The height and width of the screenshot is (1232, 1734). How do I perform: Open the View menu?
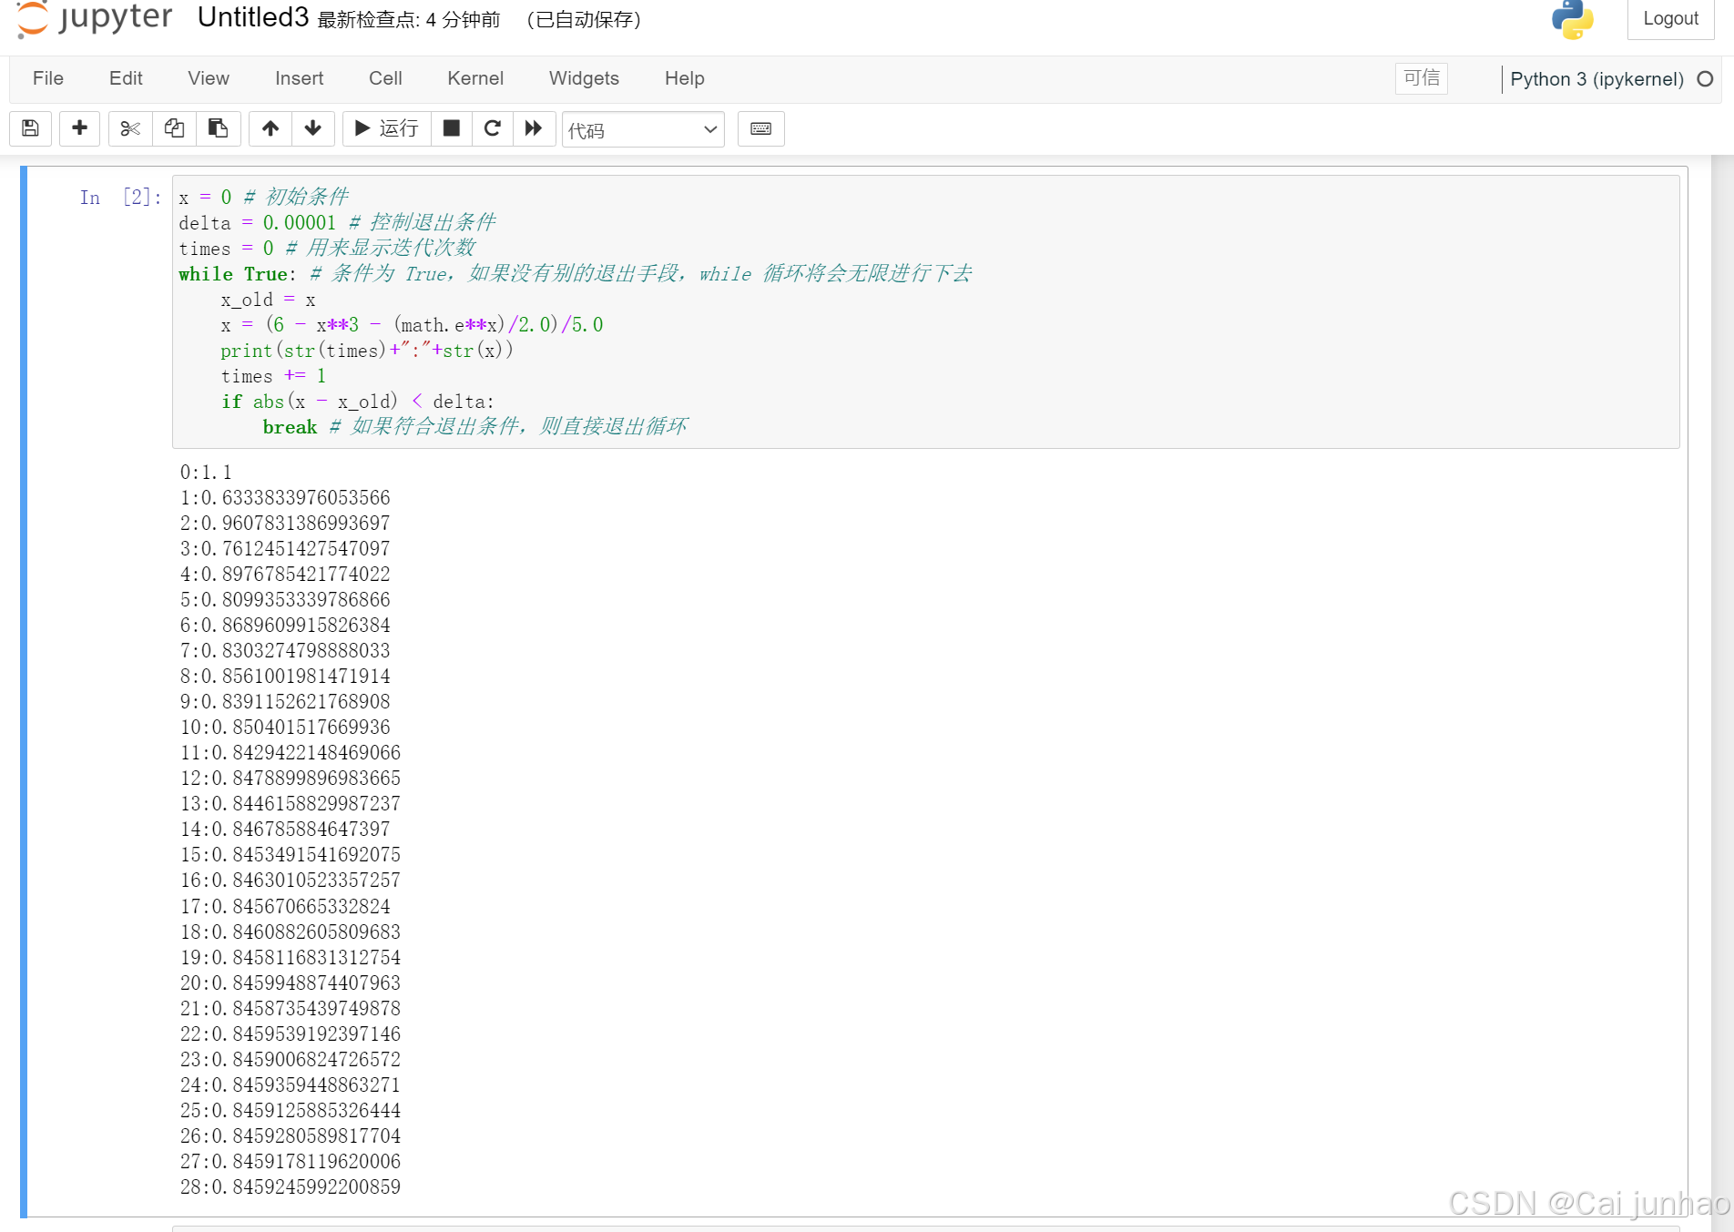(x=209, y=78)
